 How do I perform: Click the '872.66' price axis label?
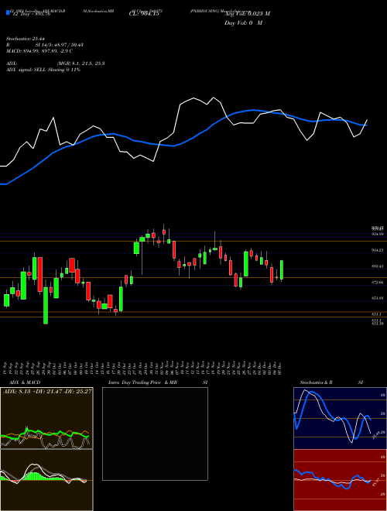(x=378, y=283)
